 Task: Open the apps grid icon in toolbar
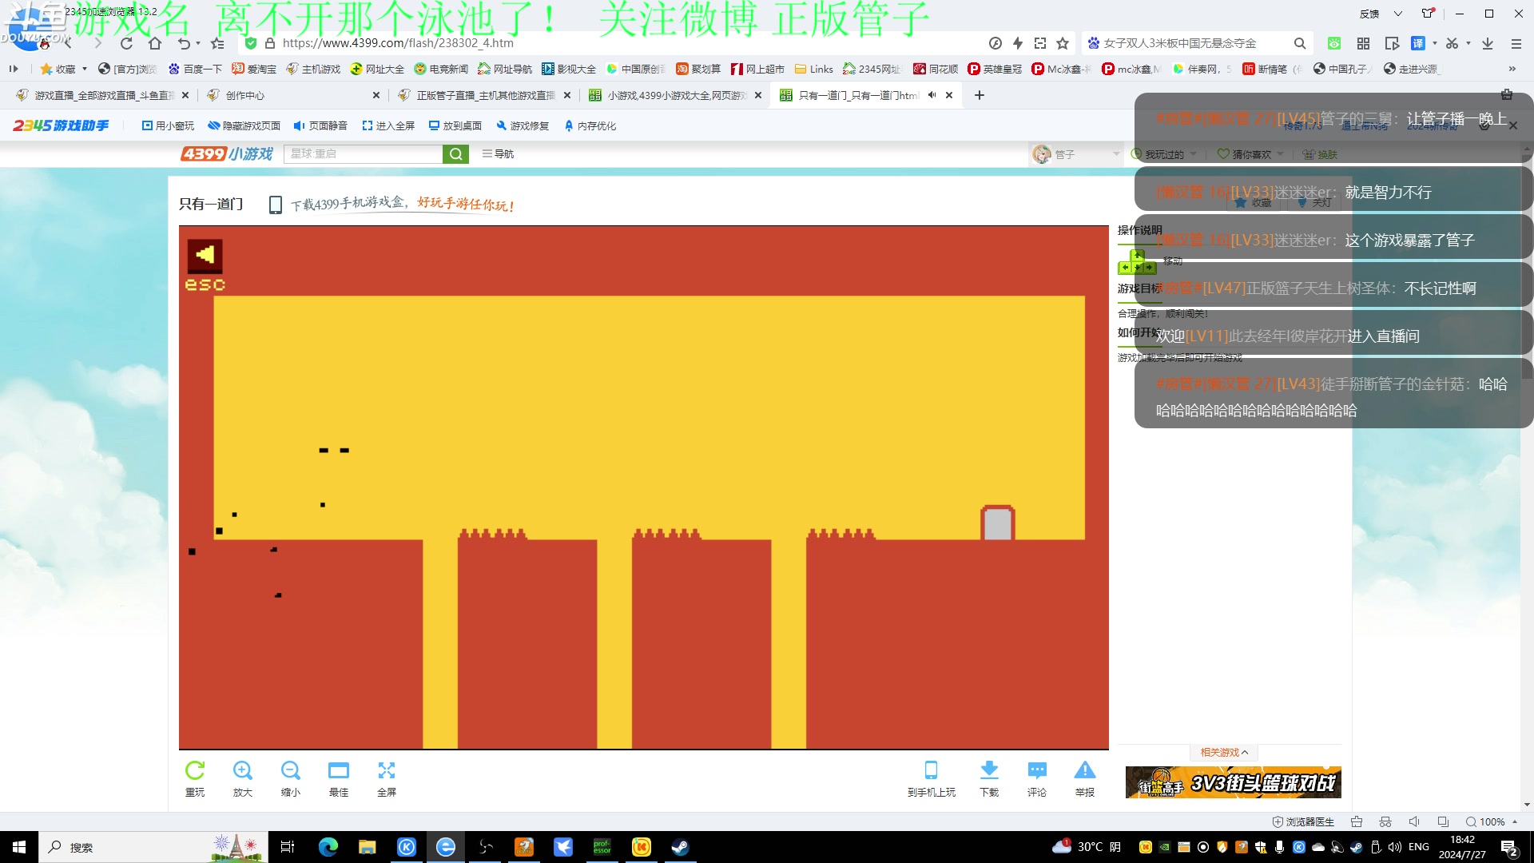tap(1363, 43)
